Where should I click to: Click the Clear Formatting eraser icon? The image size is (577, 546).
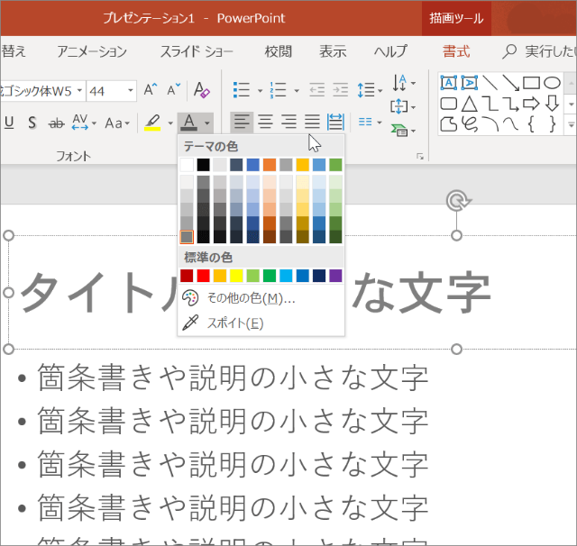click(202, 90)
